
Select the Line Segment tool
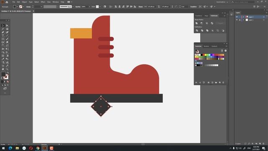pyautogui.click(x=7, y=36)
